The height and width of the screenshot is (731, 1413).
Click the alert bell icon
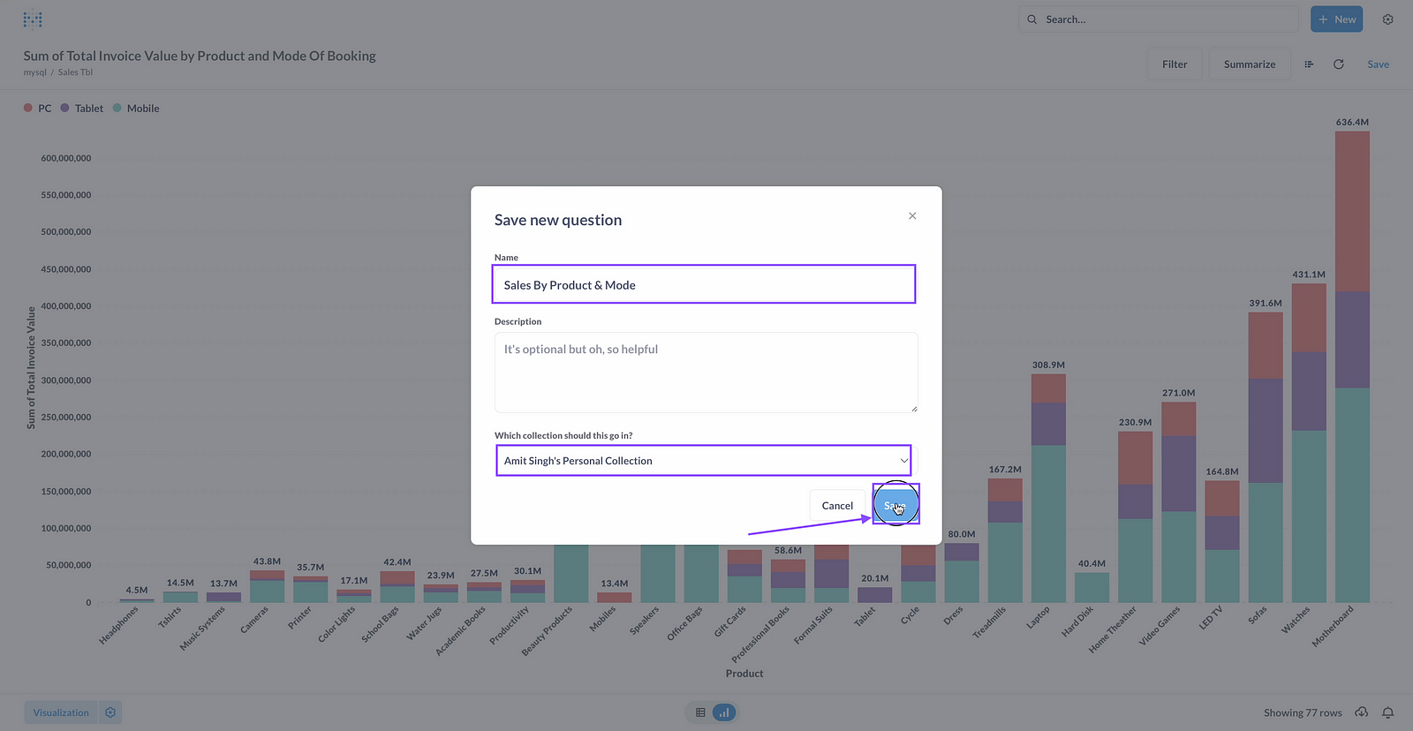(1388, 712)
